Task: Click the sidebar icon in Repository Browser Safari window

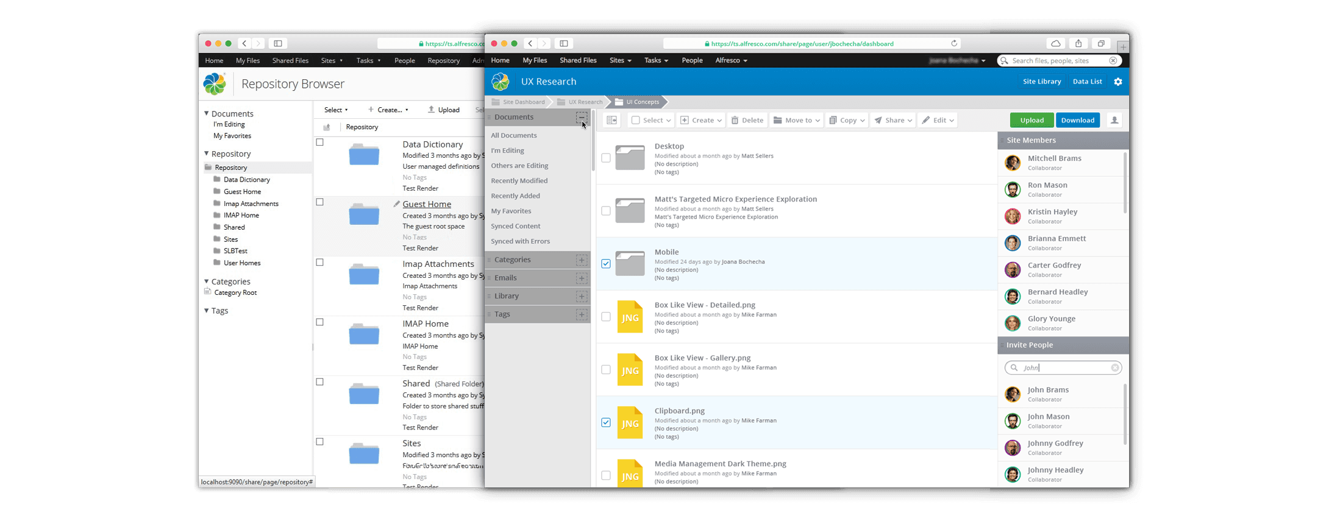Action: coord(278,43)
